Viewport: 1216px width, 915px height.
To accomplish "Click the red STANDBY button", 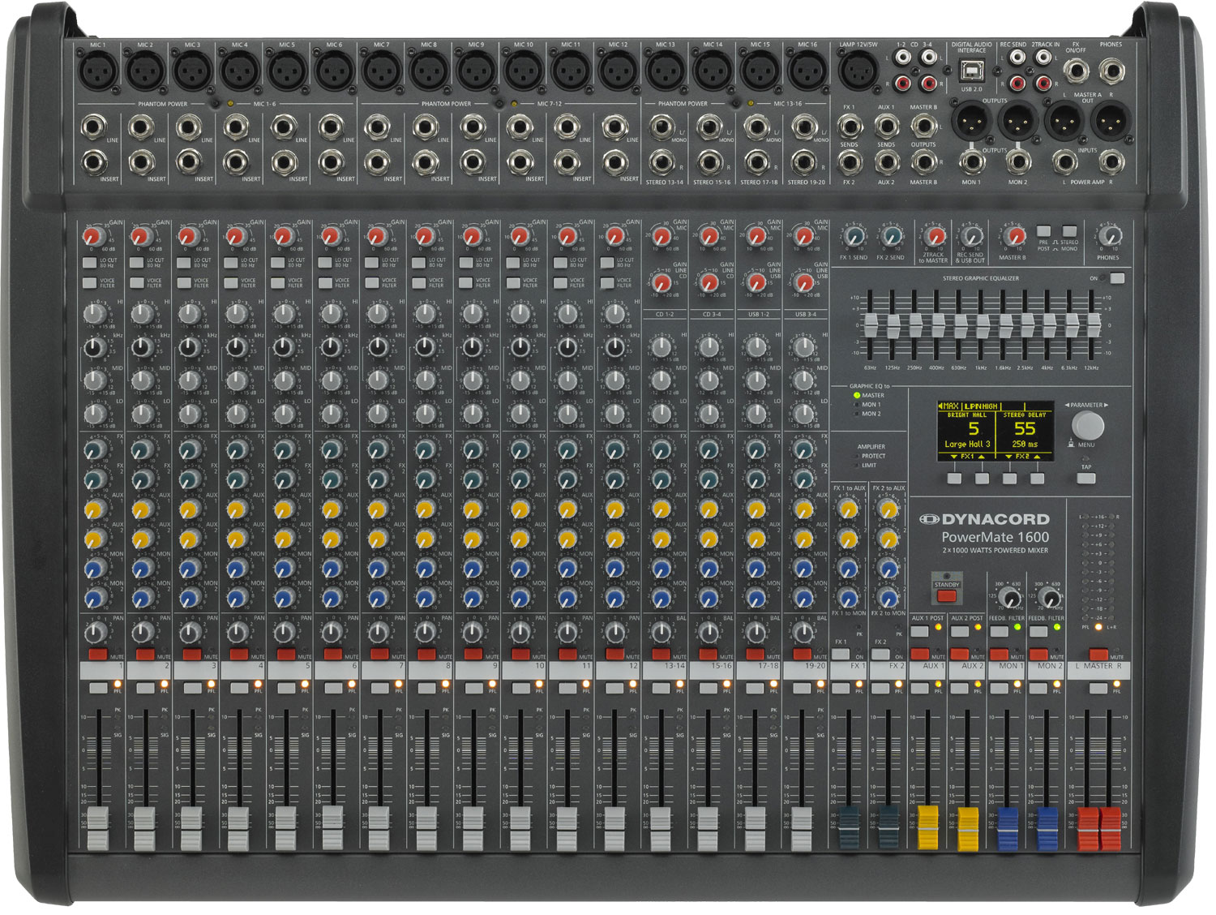I will click(x=946, y=595).
